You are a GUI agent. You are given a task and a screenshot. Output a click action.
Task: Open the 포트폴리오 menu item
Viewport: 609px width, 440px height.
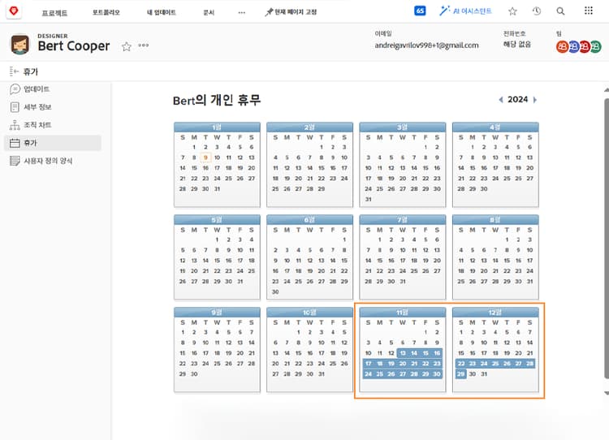106,12
